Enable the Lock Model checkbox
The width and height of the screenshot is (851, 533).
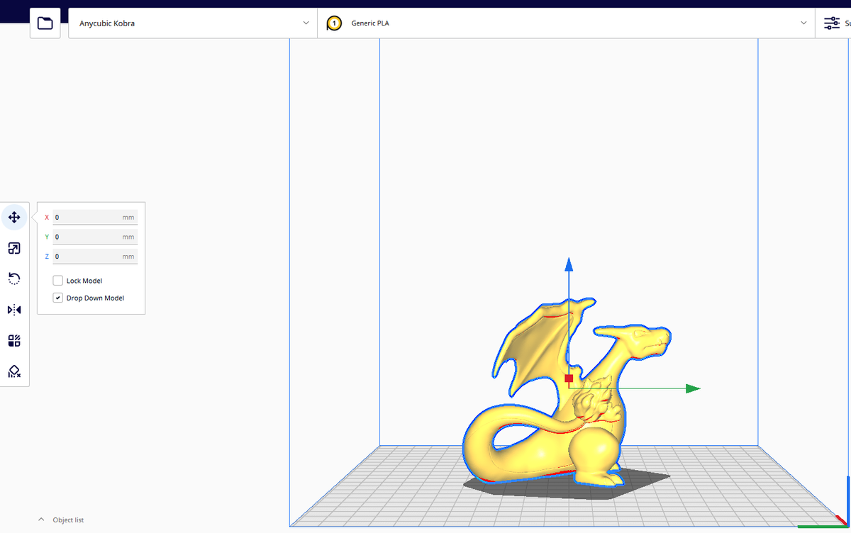pyautogui.click(x=57, y=280)
